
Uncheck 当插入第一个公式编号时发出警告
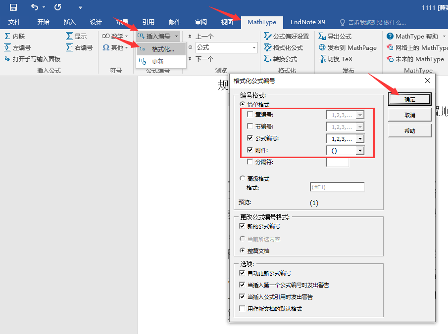click(242, 285)
